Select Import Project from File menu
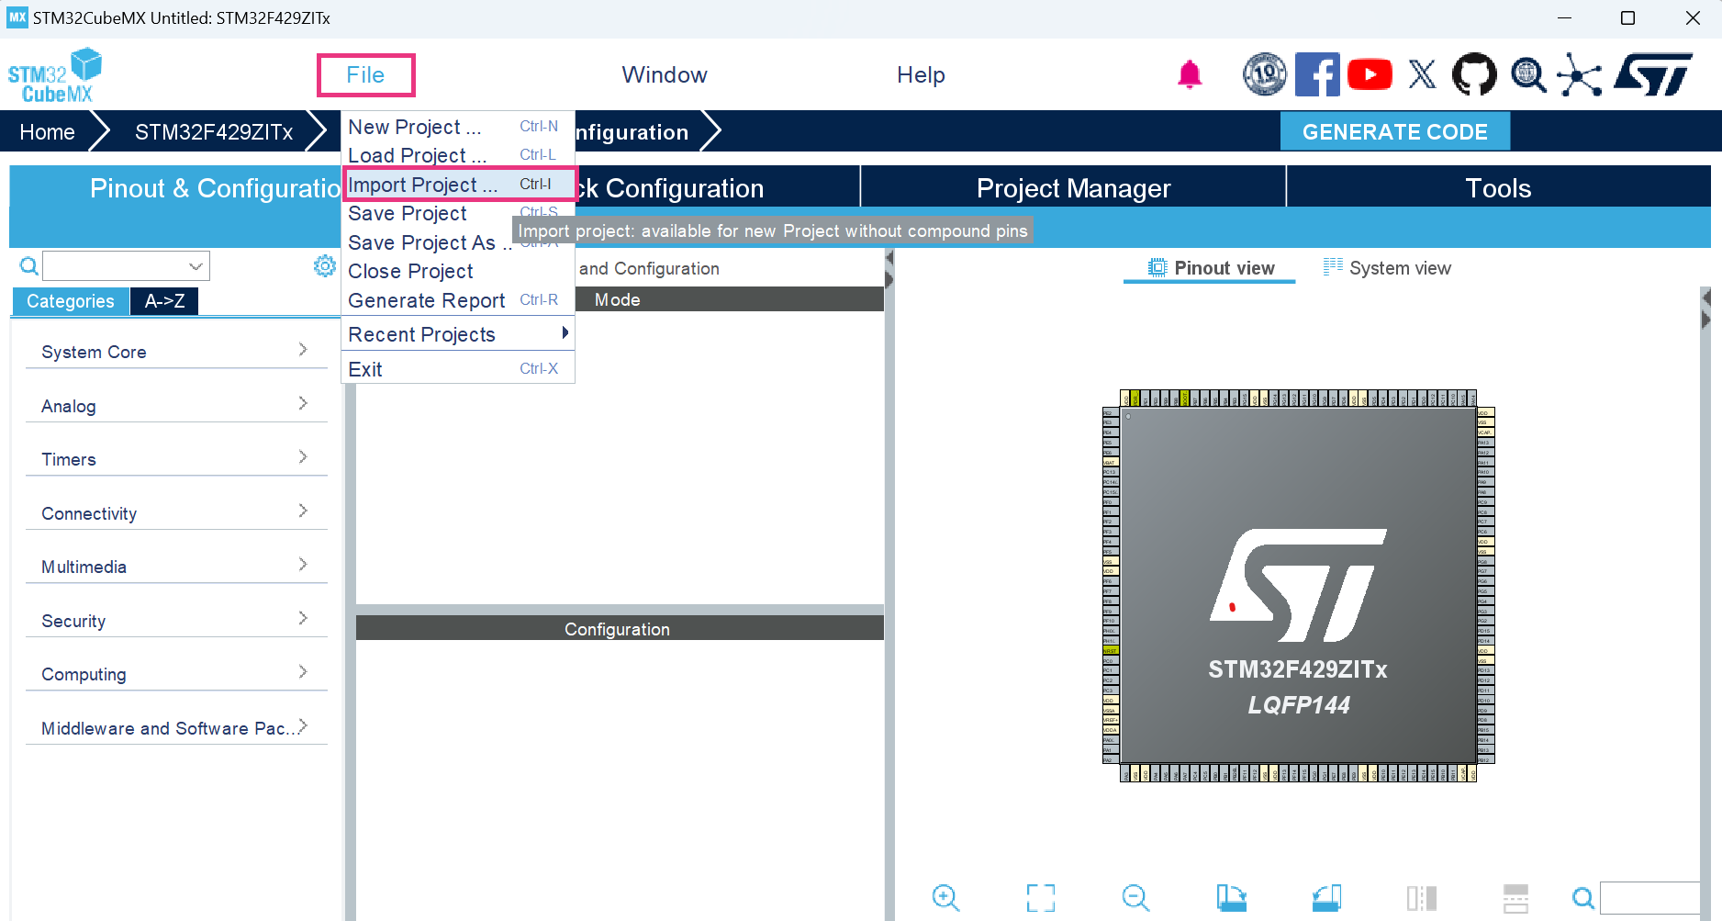 click(x=423, y=185)
